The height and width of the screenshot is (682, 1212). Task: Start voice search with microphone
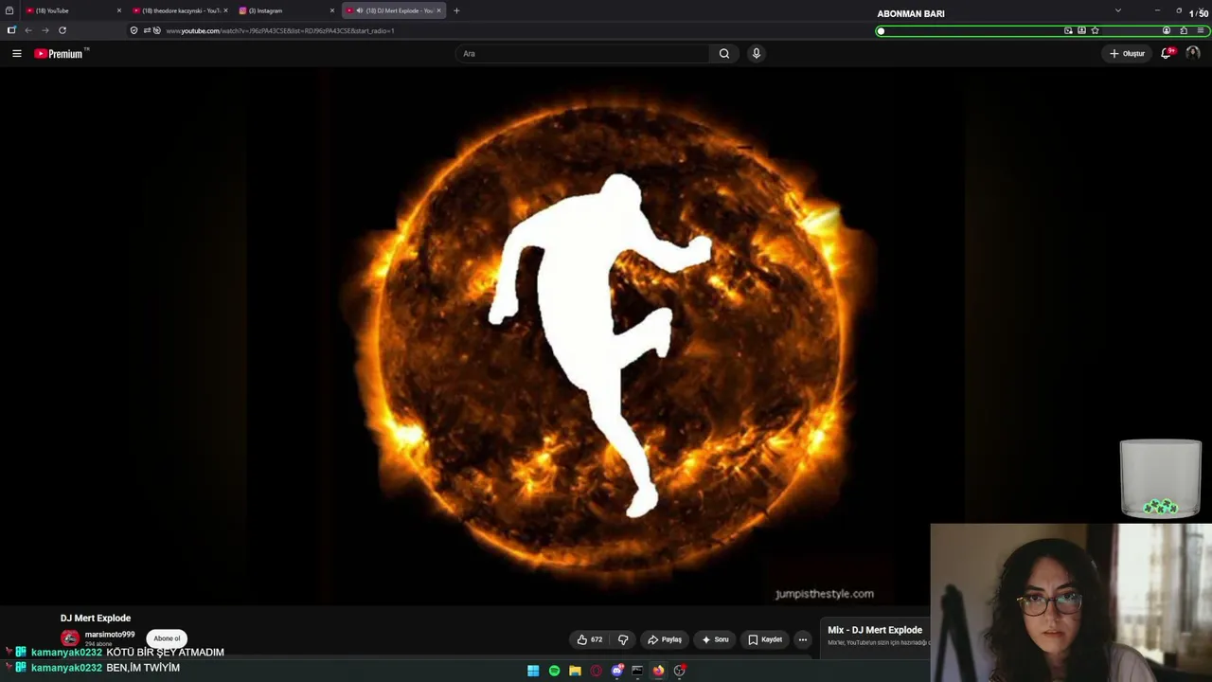point(756,54)
